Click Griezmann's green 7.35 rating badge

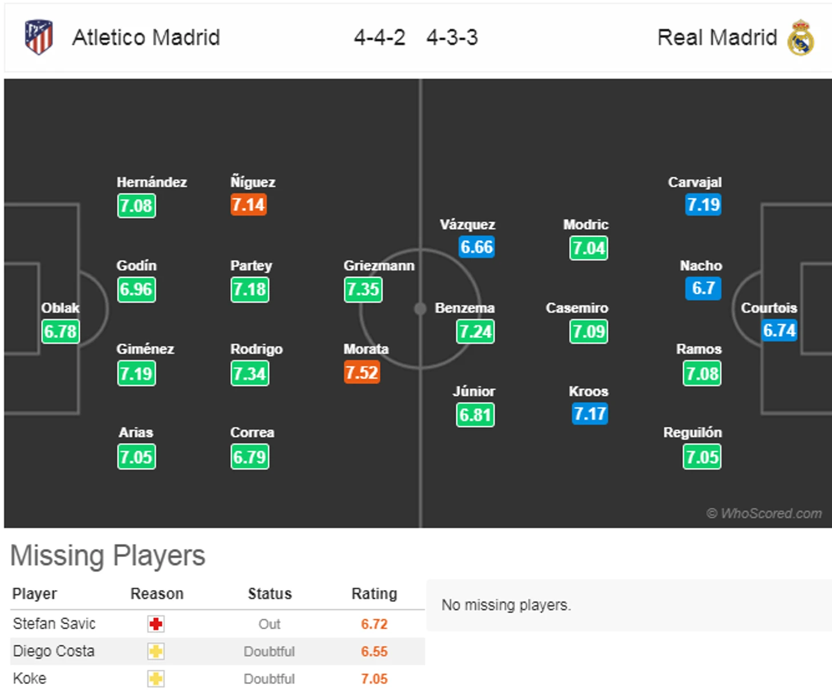coord(363,289)
